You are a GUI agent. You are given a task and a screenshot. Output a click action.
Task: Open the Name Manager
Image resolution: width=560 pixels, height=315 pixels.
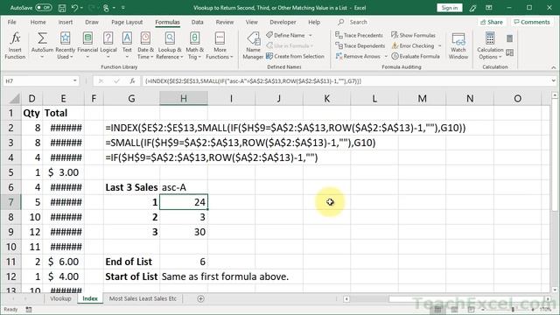tap(253, 45)
